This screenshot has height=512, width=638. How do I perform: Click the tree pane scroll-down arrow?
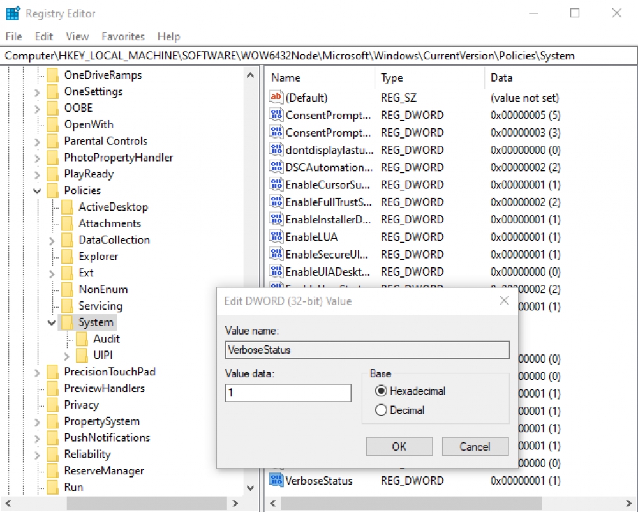[250, 487]
